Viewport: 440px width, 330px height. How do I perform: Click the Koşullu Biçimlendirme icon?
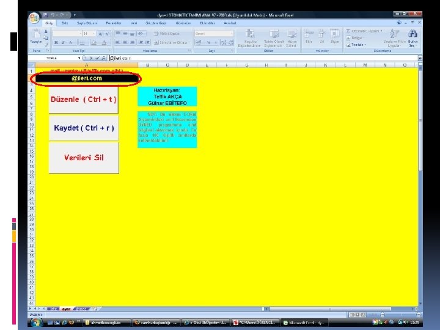pos(249,35)
